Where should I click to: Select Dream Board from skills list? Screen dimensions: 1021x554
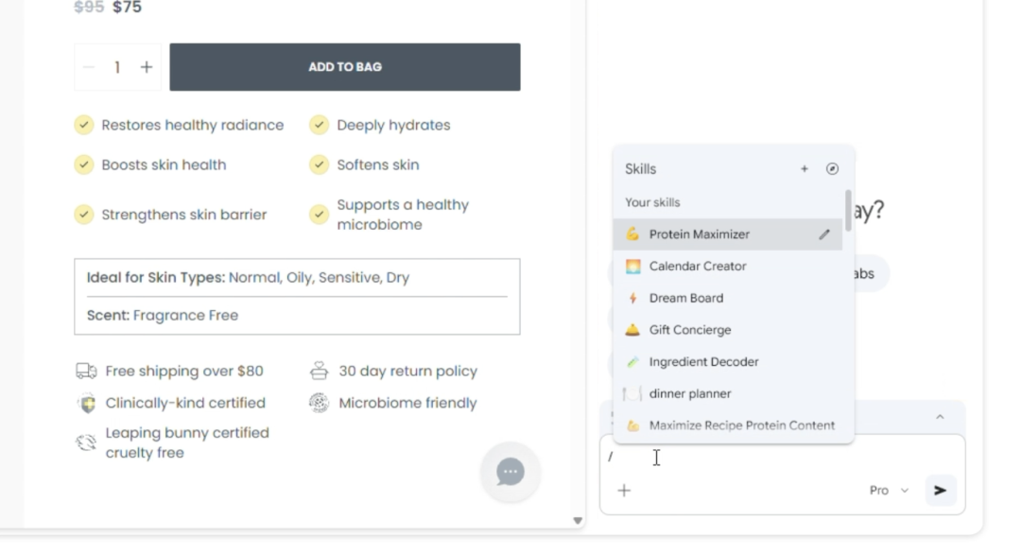point(685,298)
